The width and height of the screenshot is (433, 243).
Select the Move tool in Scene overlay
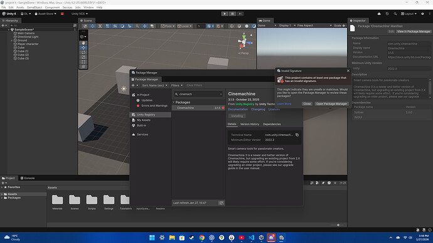click(x=83, y=48)
